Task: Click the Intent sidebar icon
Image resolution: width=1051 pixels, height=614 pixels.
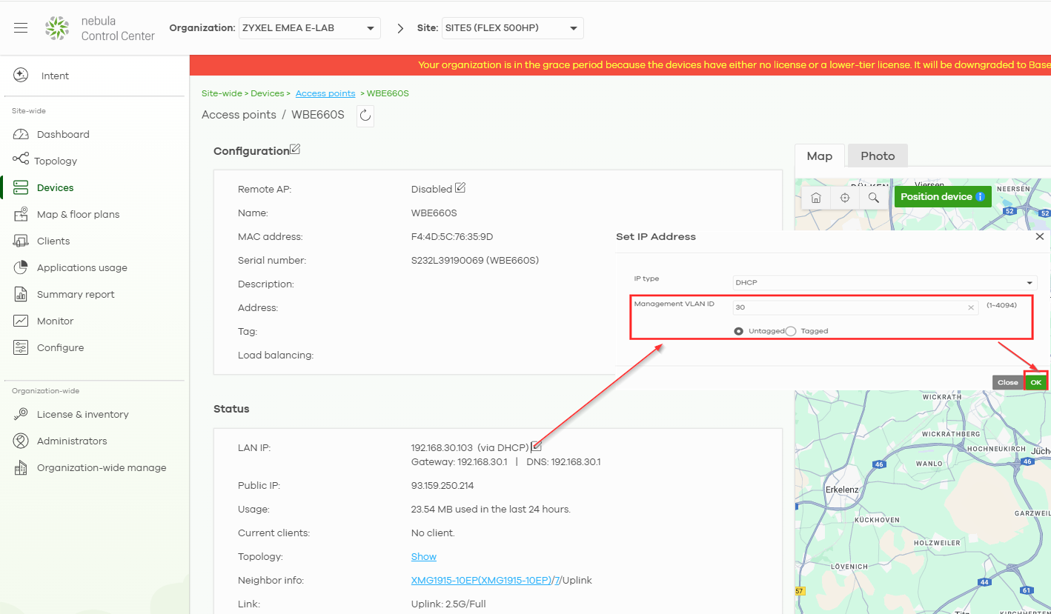Action: coord(21,76)
